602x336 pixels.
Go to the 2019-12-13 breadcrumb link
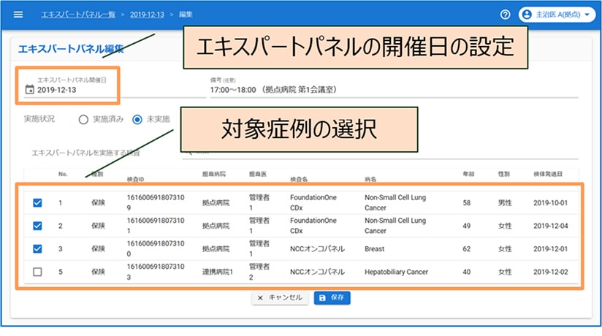pyautogui.click(x=147, y=15)
